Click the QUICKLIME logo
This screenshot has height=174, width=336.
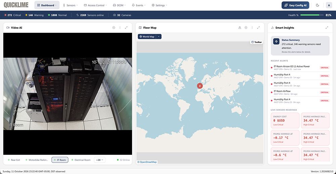[x=16, y=5]
